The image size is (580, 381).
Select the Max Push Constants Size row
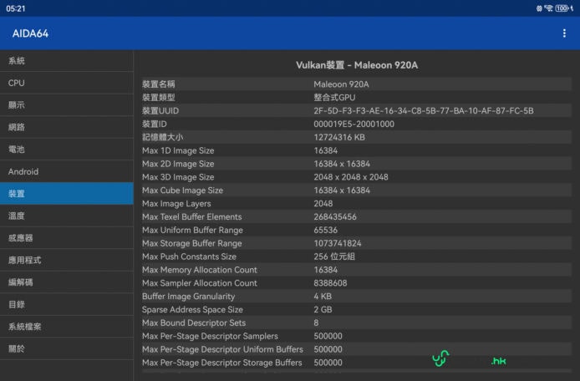(357, 257)
